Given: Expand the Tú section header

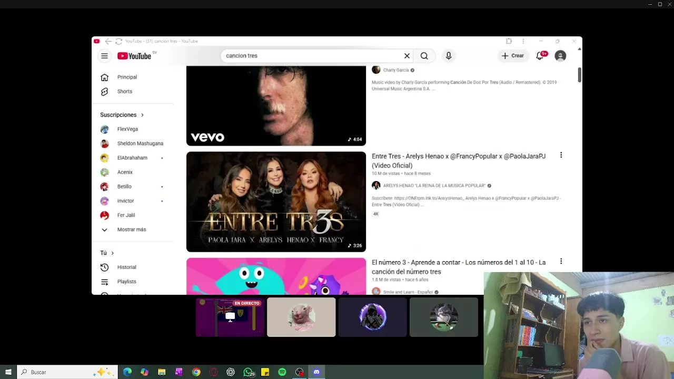Looking at the screenshot, I should [107, 253].
